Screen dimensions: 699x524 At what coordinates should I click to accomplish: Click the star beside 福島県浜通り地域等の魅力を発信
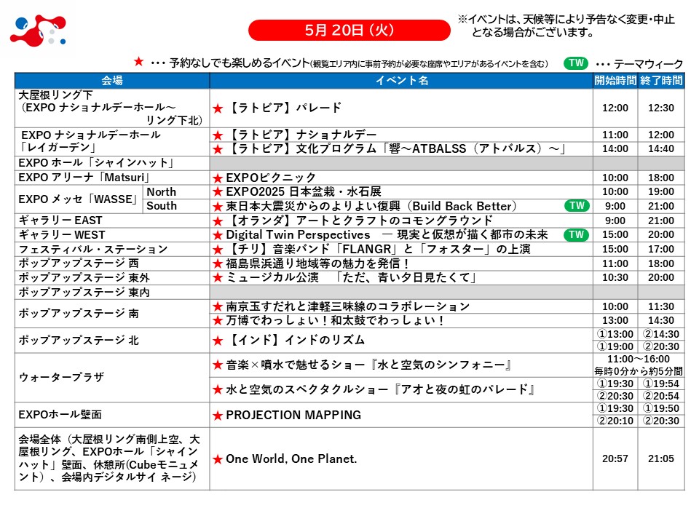pos(218,263)
